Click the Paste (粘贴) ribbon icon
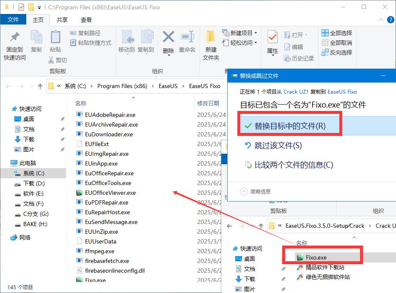 (x=55, y=37)
